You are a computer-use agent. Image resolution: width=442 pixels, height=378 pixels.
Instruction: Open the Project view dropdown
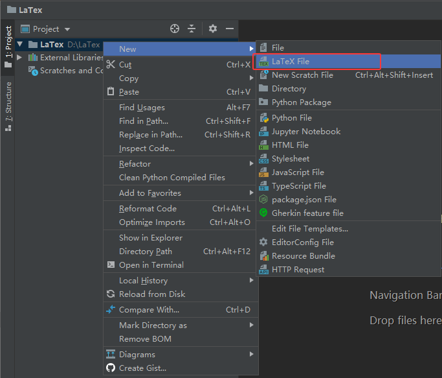click(67, 29)
